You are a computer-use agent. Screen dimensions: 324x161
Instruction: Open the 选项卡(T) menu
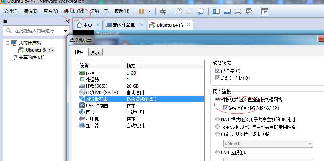[x=99, y=11]
